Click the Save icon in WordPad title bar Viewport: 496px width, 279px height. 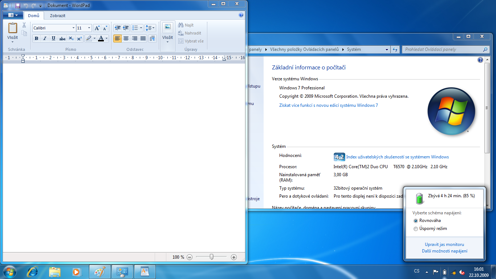(18, 6)
